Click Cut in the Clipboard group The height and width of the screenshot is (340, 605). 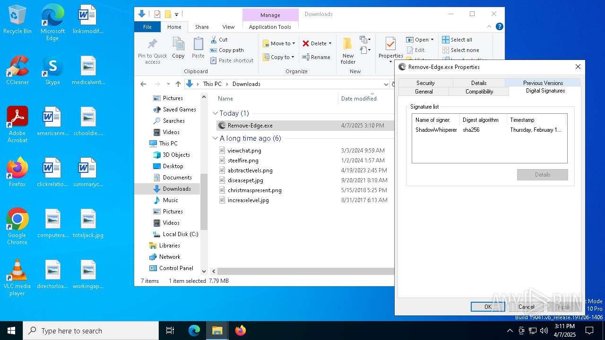[x=219, y=40]
